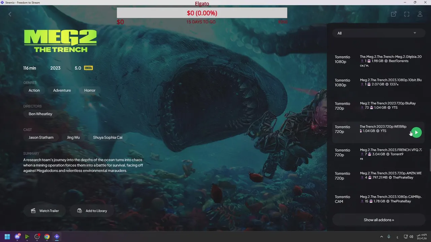
Task: Open cast member Jing Wu
Action: click(x=73, y=137)
